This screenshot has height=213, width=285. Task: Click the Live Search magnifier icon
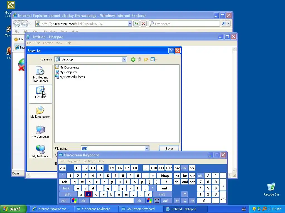(224, 24)
